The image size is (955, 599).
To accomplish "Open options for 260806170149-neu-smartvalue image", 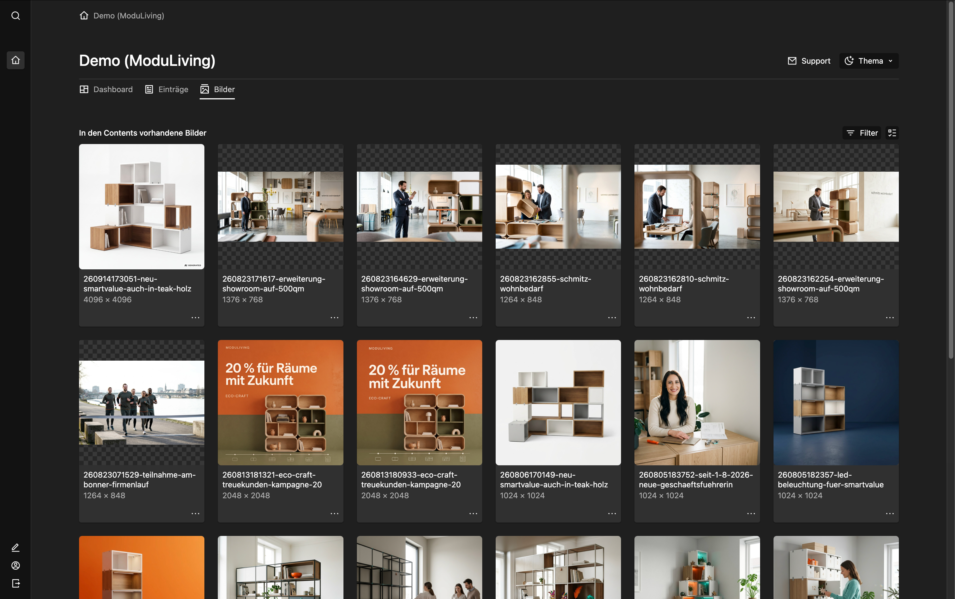I will (x=612, y=513).
